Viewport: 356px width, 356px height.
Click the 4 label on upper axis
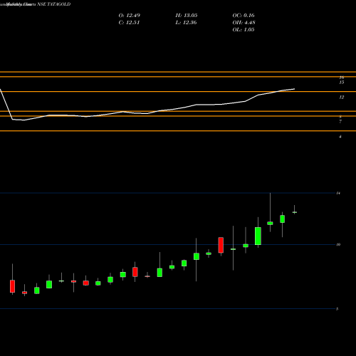(340, 137)
